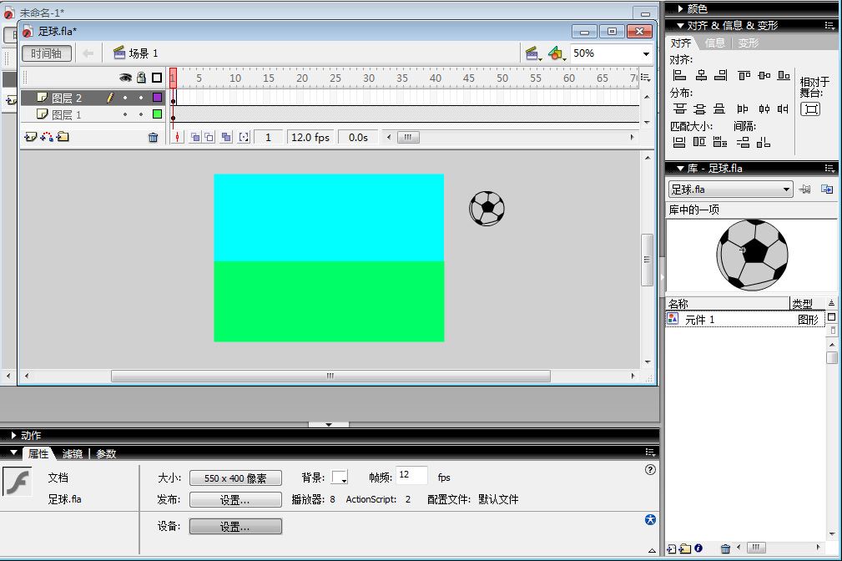Viewport: 842px width, 561px height.
Task: Open the Edit Scene clapboard menu
Action: click(x=533, y=53)
